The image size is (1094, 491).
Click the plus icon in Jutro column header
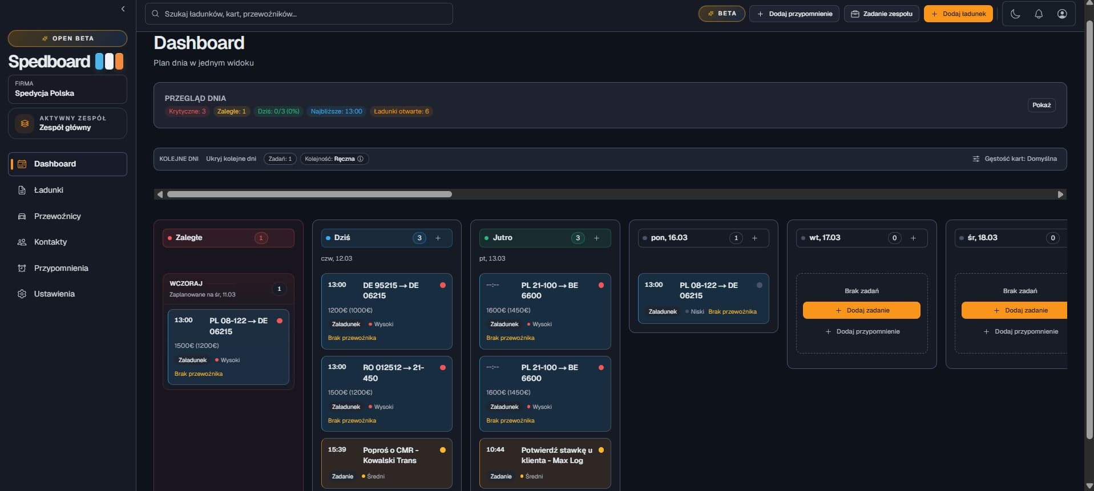click(596, 238)
